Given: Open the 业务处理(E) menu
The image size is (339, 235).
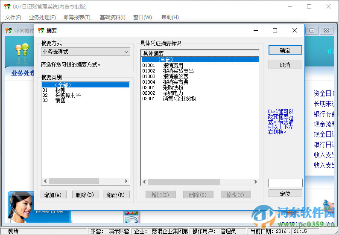Looking at the screenshot, I should coord(42,17).
